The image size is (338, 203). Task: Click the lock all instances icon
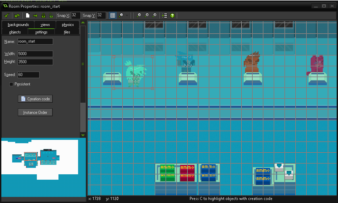[x=43, y=16]
